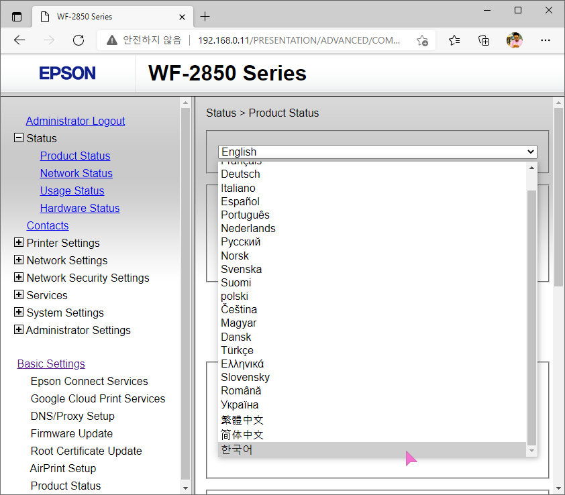Pick Română from the language list
This screenshot has width=565, height=495.
point(372,390)
